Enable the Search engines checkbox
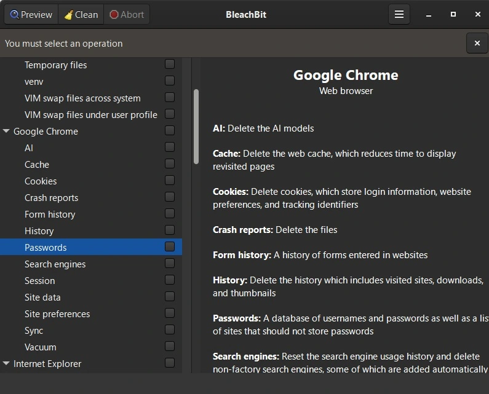This screenshot has width=489, height=394. click(x=170, y=263)
